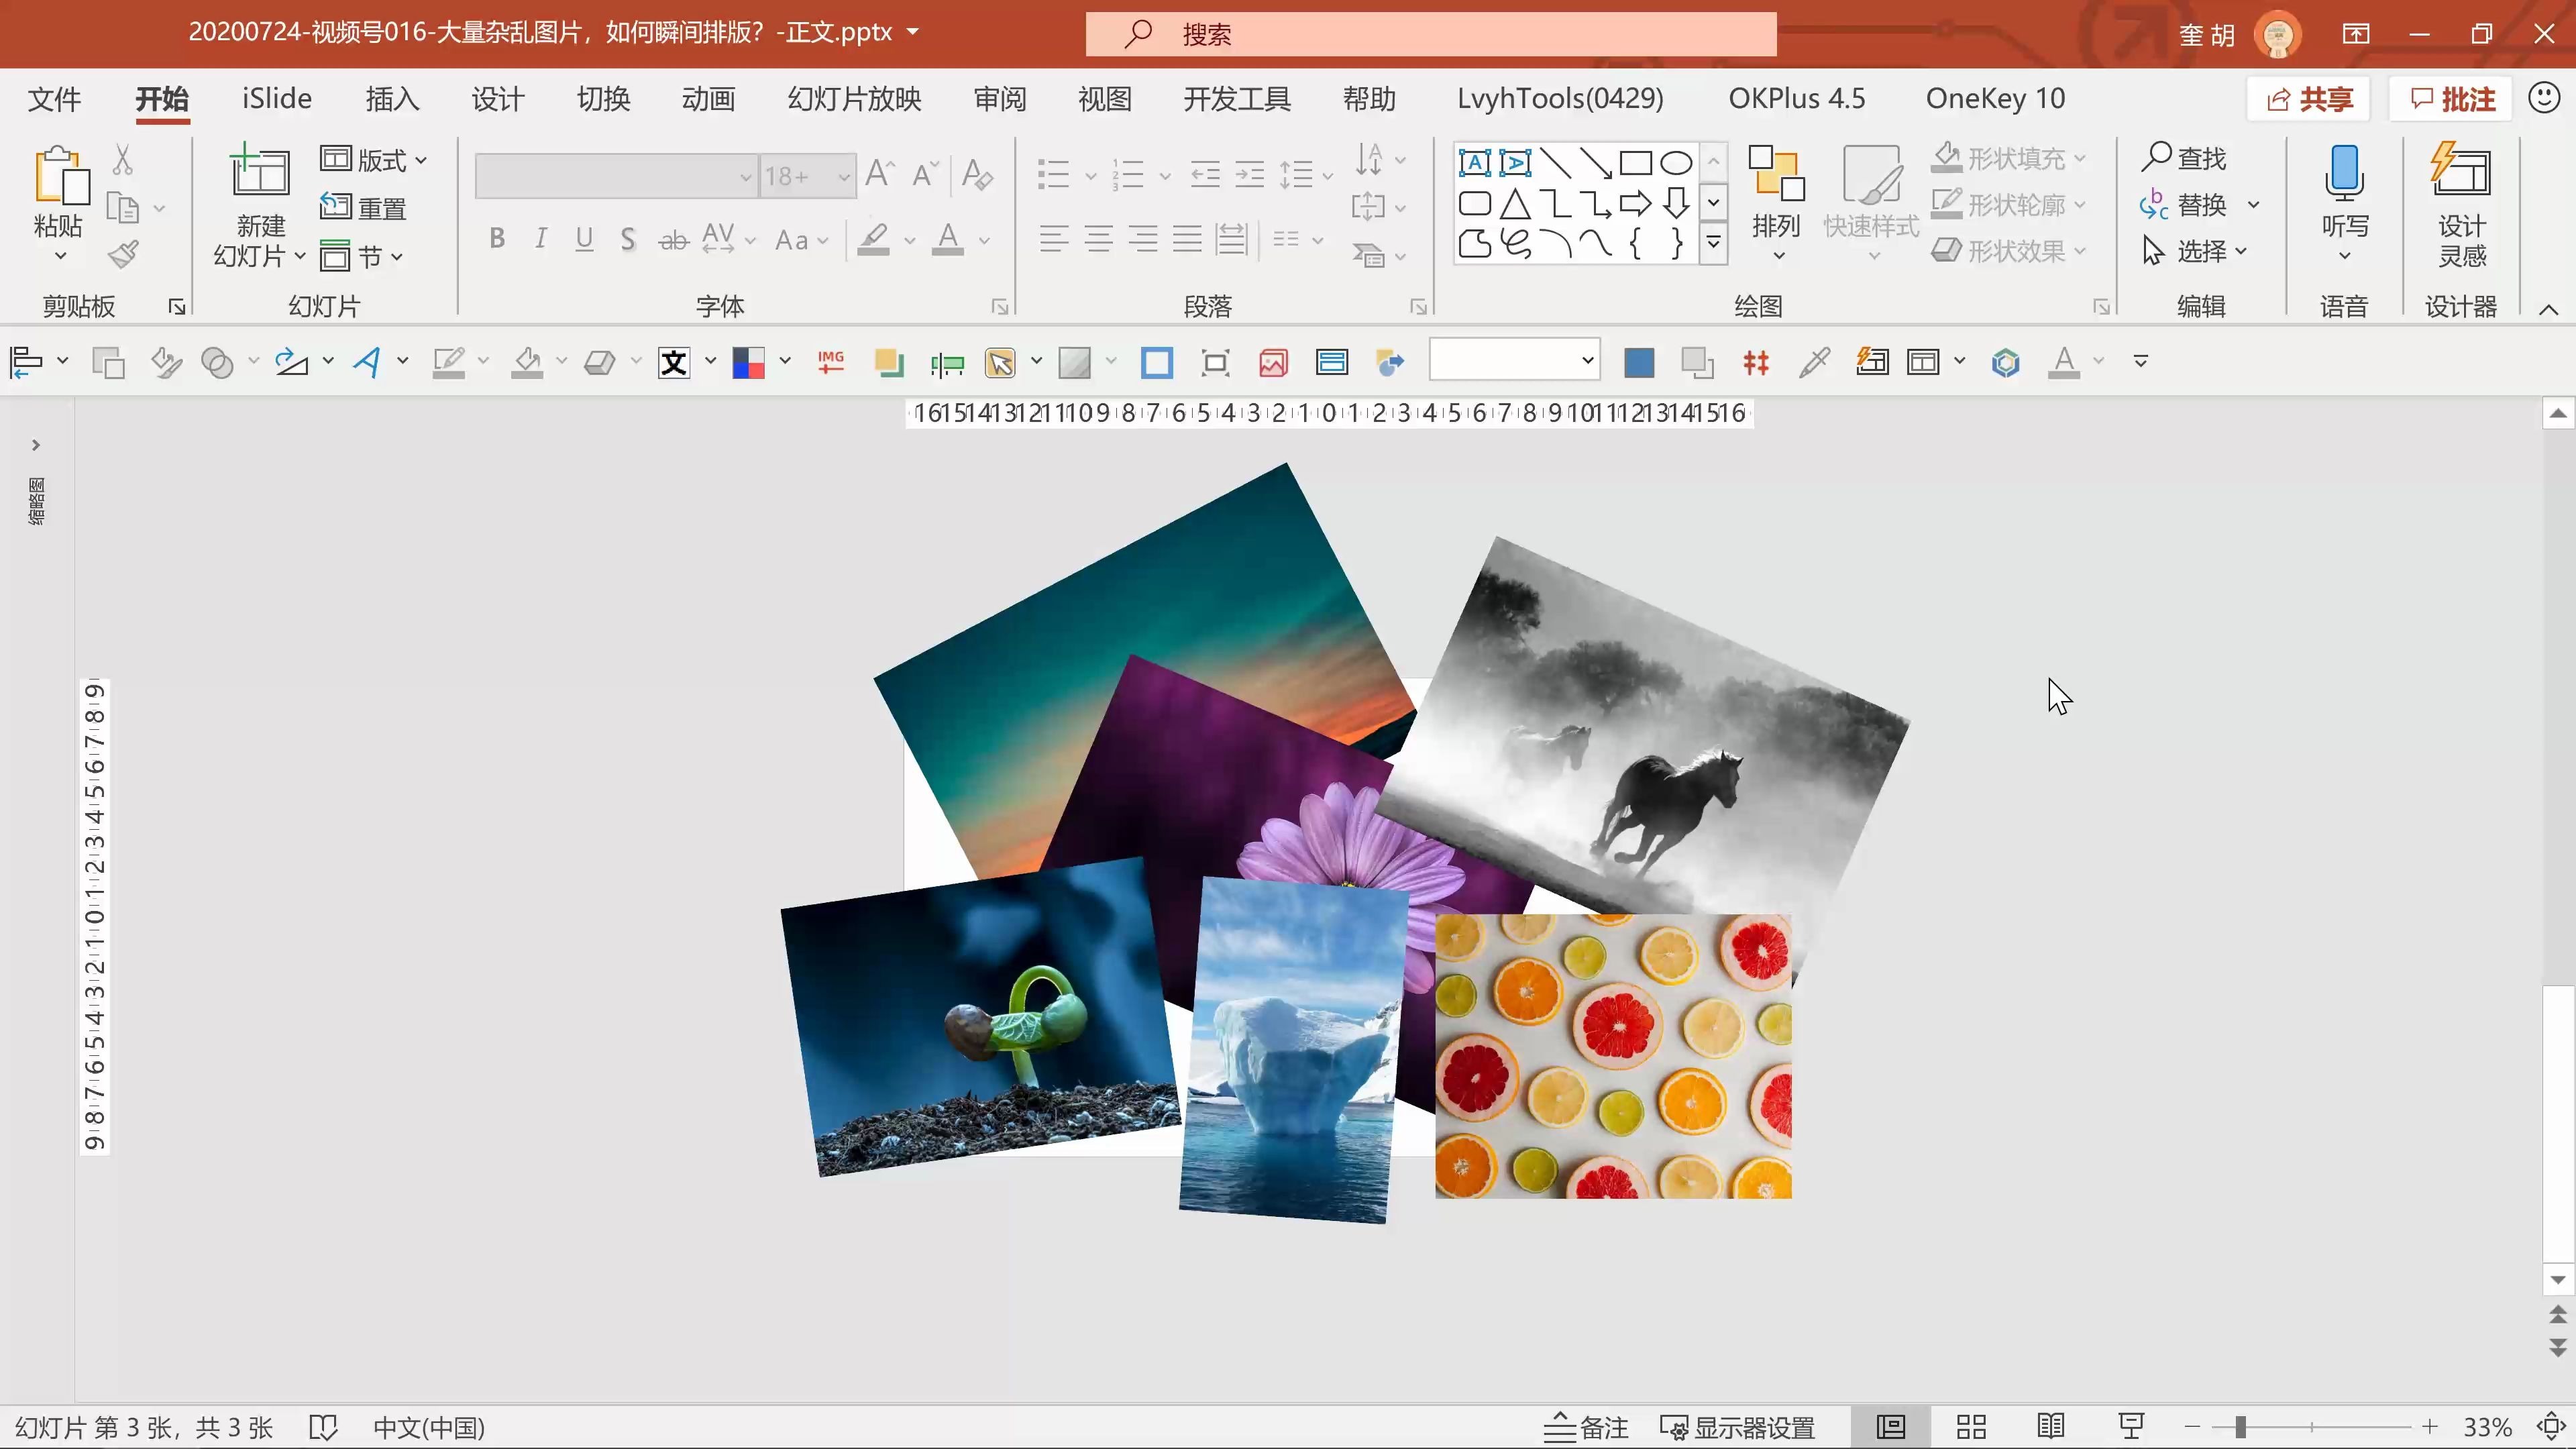Click the eyedropper tool in the quick toolbar
Screen dimensions: 2576x1449
coord(1814,362)
